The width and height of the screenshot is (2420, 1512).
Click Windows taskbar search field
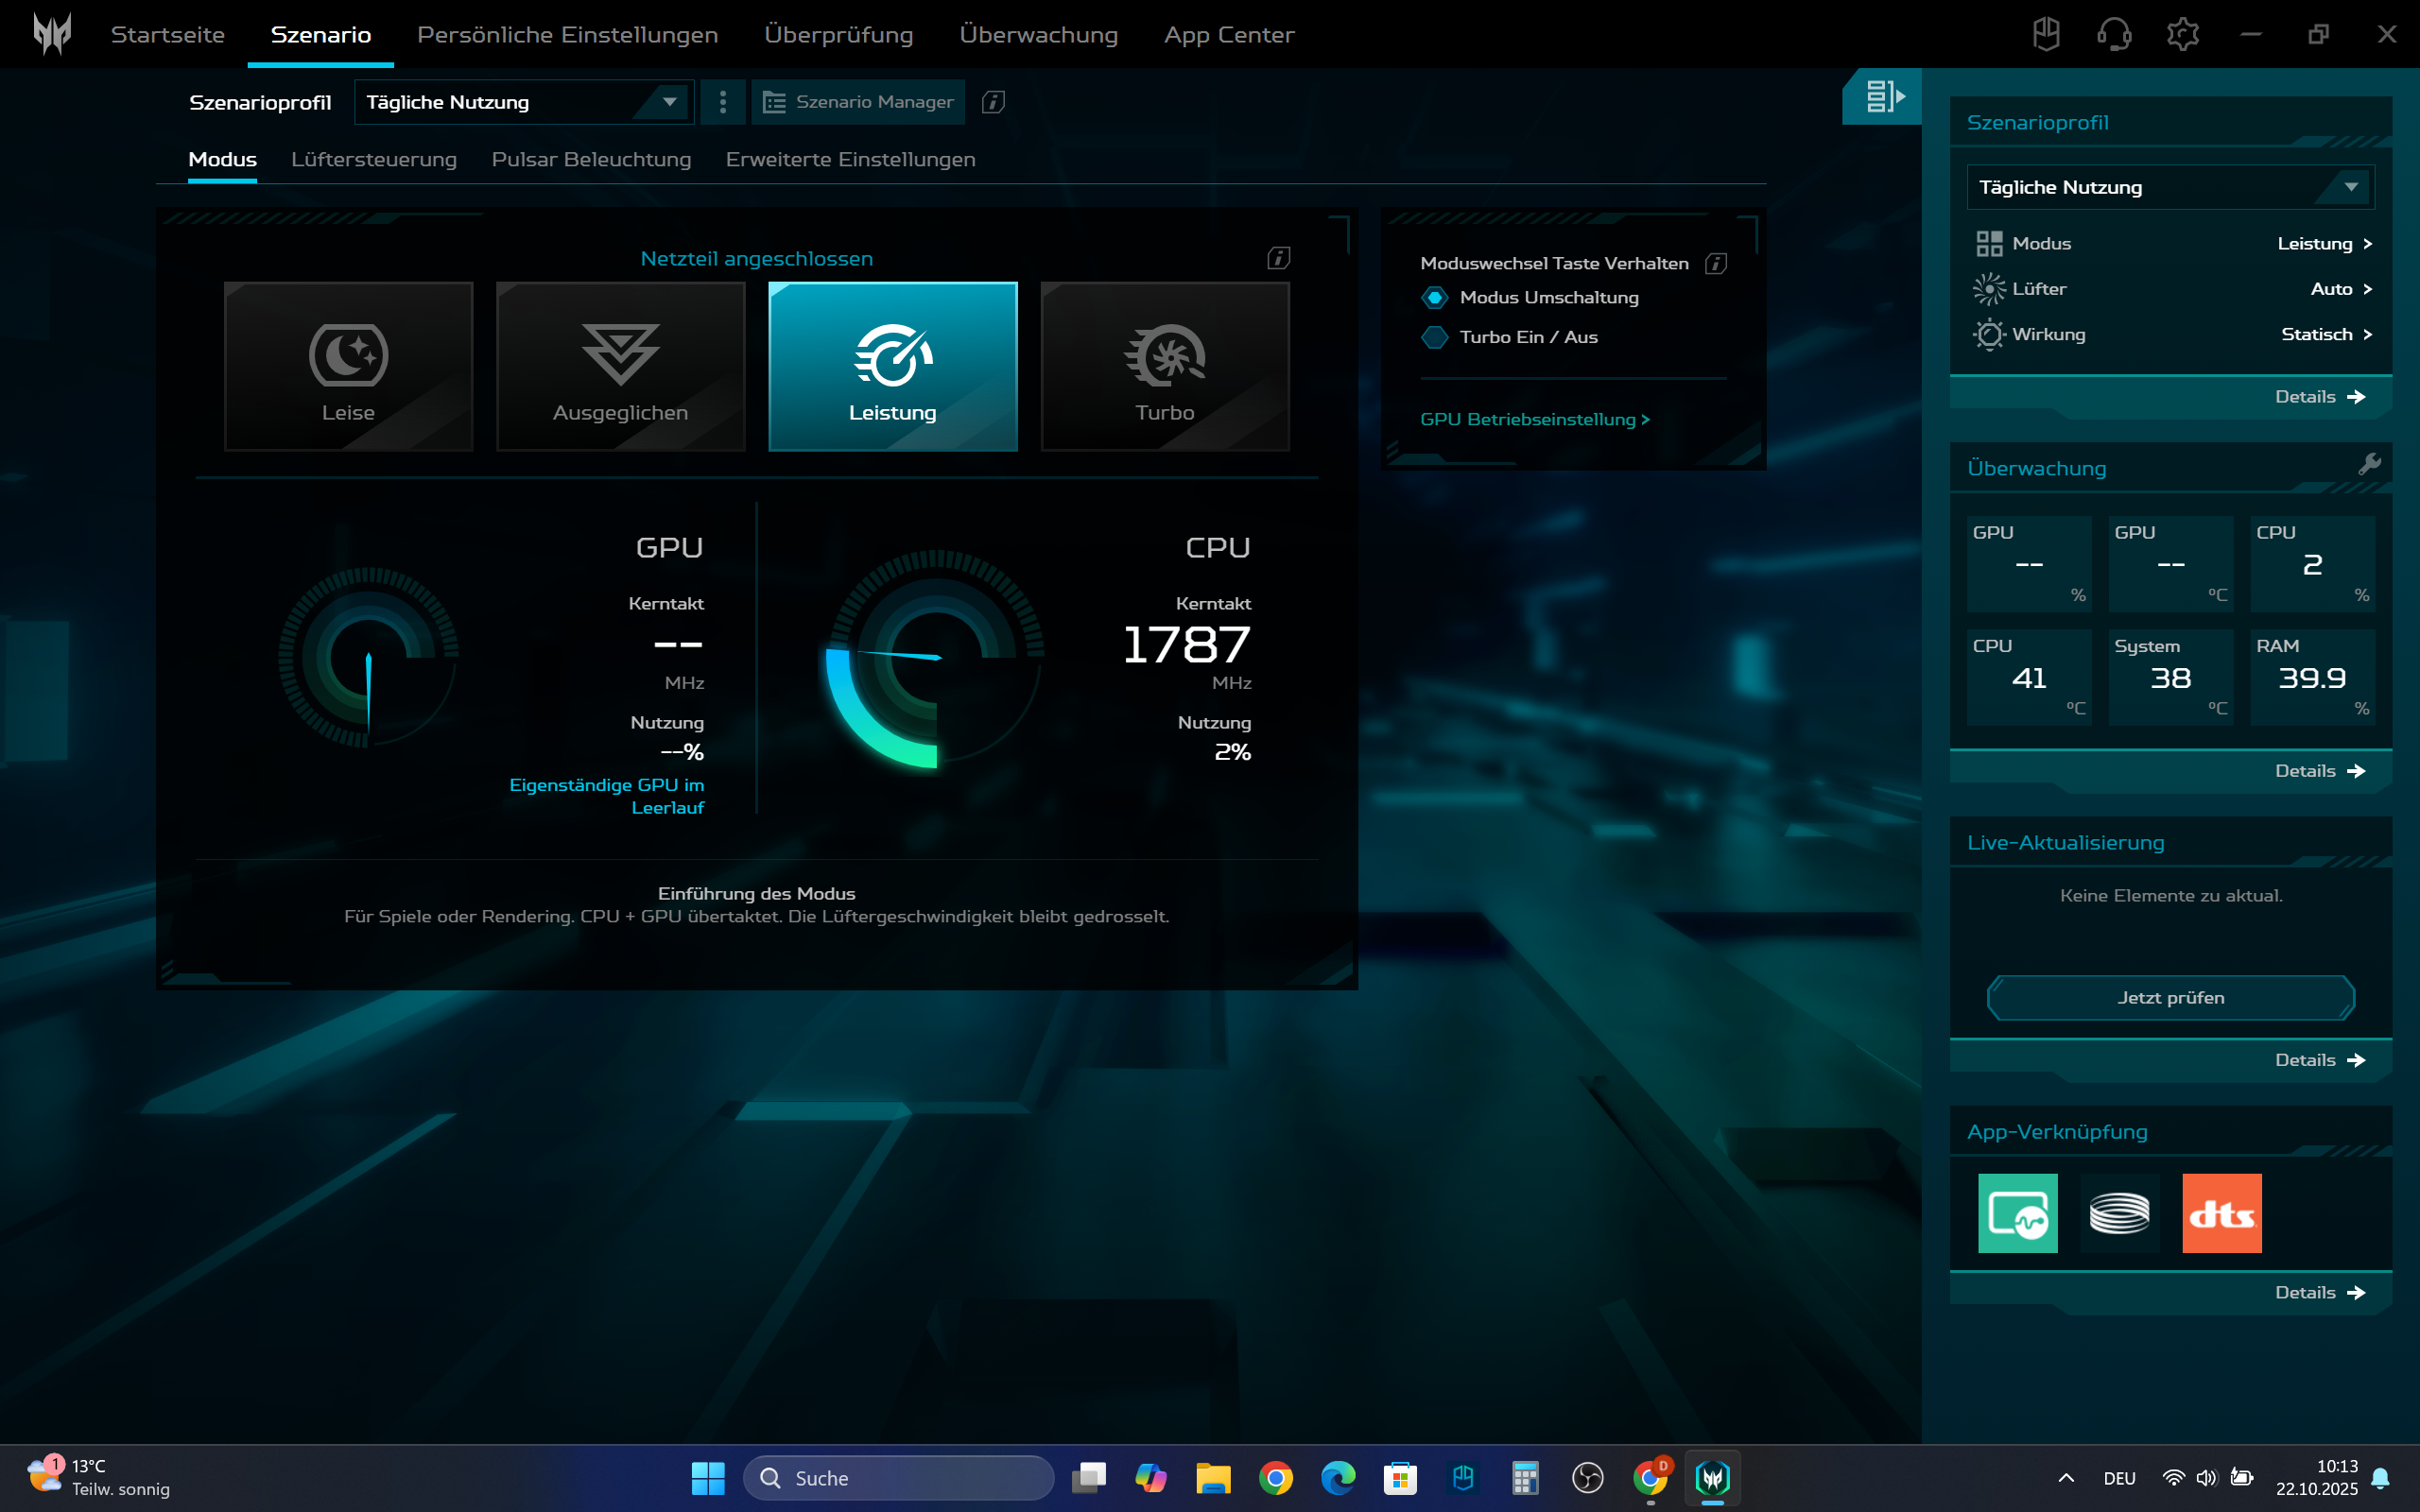[x=900, y=1478]
